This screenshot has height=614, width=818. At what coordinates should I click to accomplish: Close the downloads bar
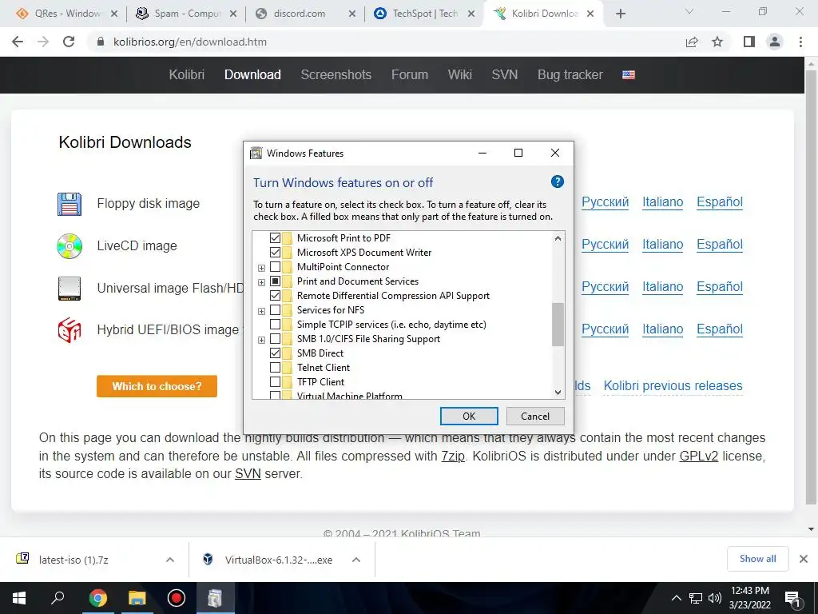(804, 559)
